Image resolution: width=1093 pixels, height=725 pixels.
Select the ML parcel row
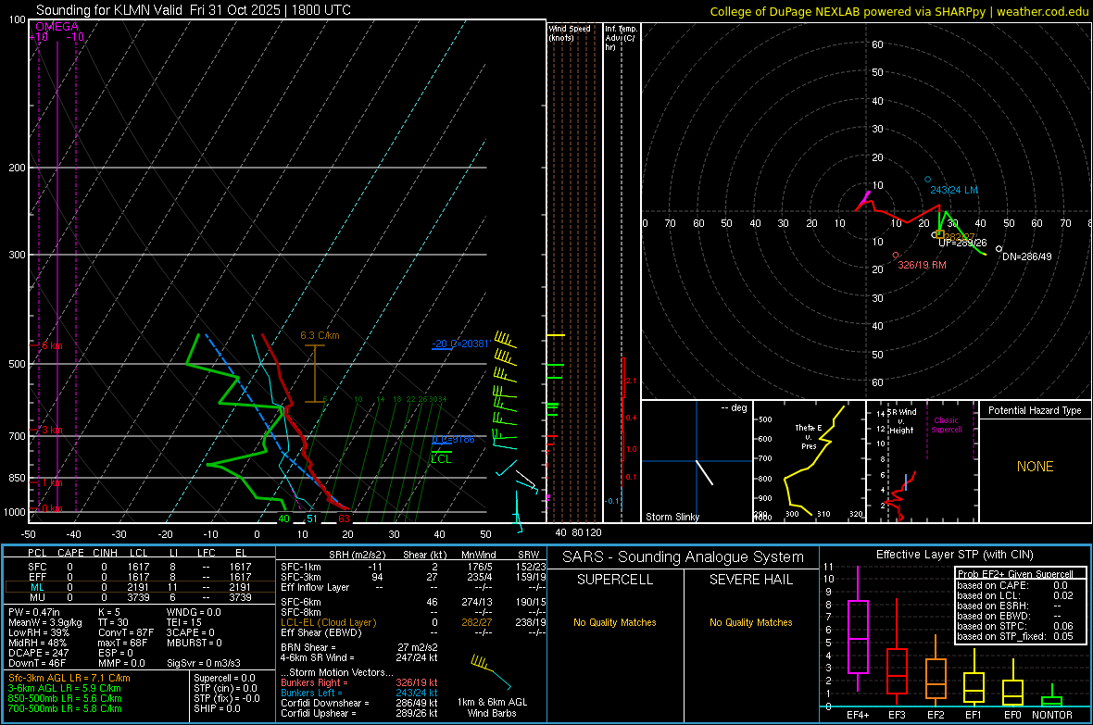(139, 587)
